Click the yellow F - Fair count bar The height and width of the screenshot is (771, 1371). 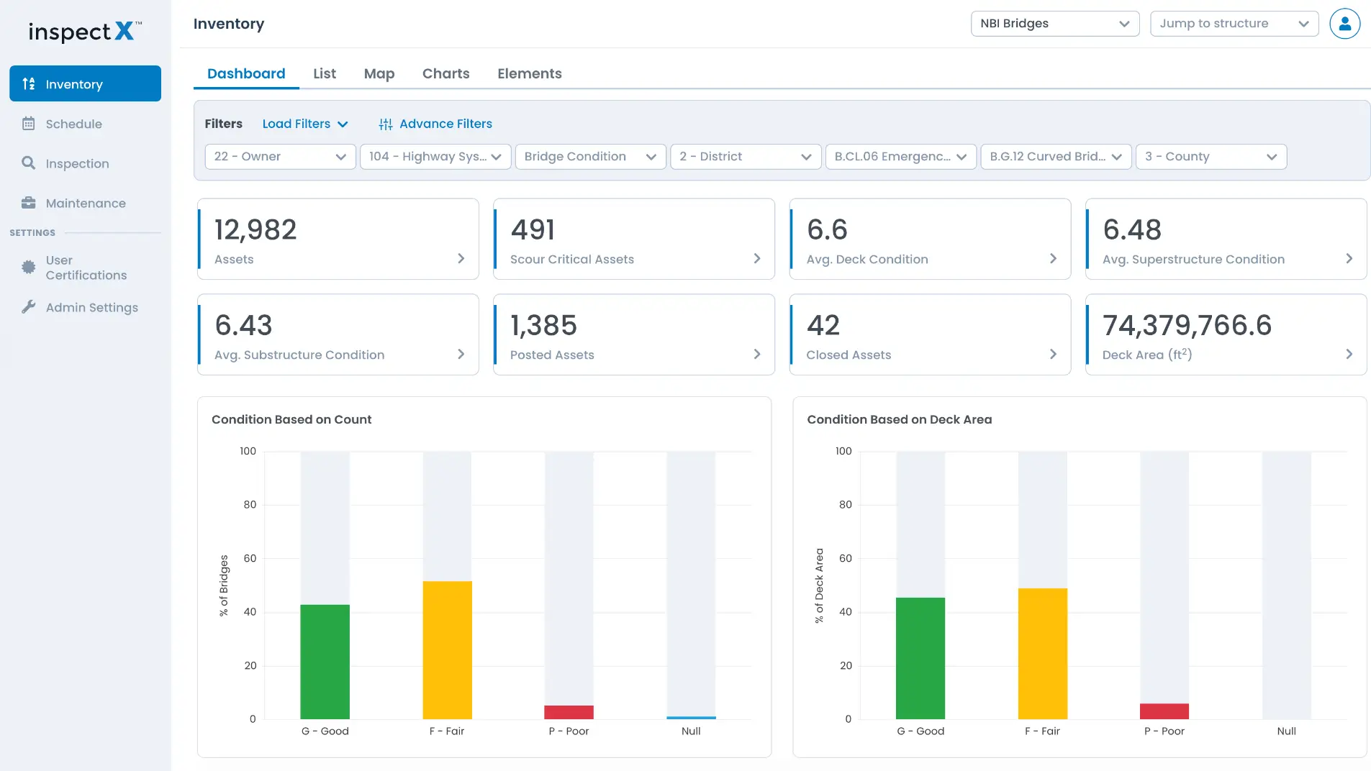448,650
